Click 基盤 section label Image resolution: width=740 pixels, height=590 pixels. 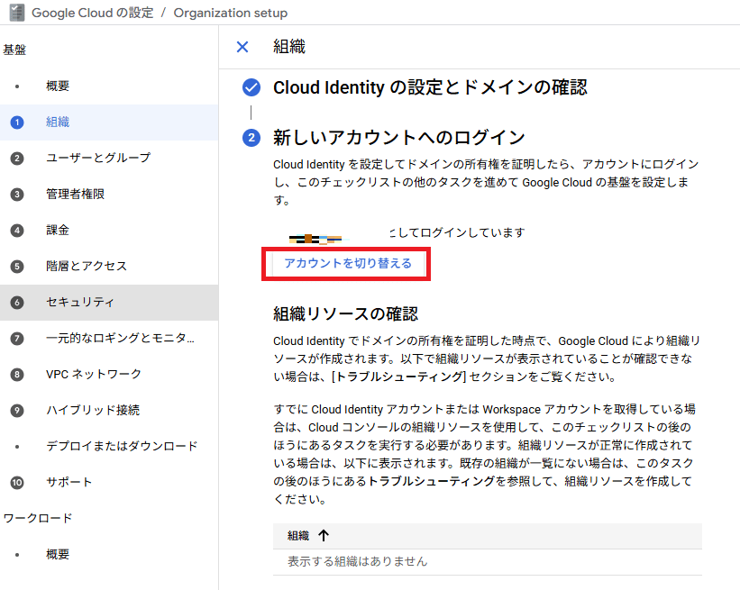pyautogui.click(x=14, y=50)
